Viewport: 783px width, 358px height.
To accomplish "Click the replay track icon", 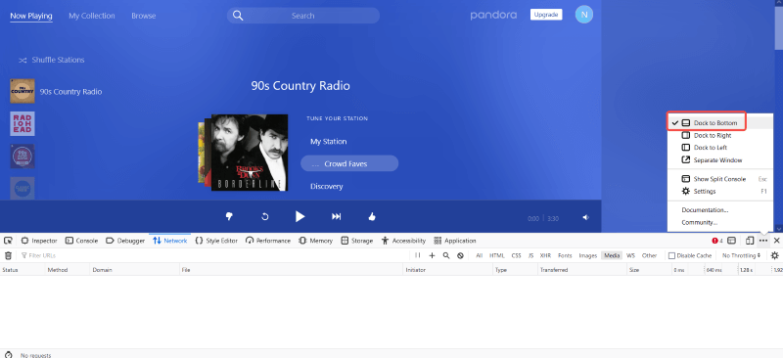I will (x=265, y=216).
